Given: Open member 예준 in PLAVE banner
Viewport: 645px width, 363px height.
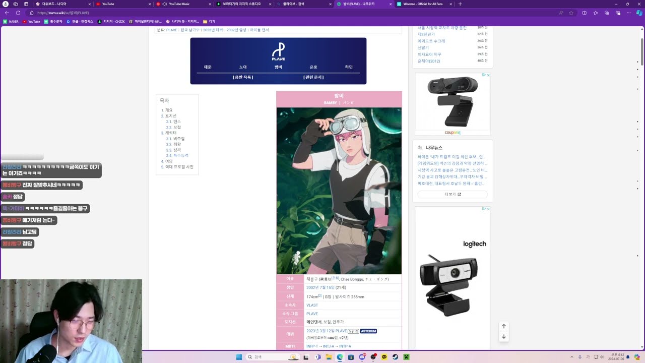Looking at the screenshot, I should pos(208,67).
